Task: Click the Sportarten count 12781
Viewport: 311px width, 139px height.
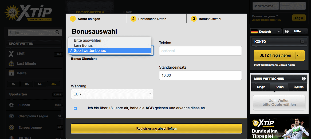Action: pos(57,95)
